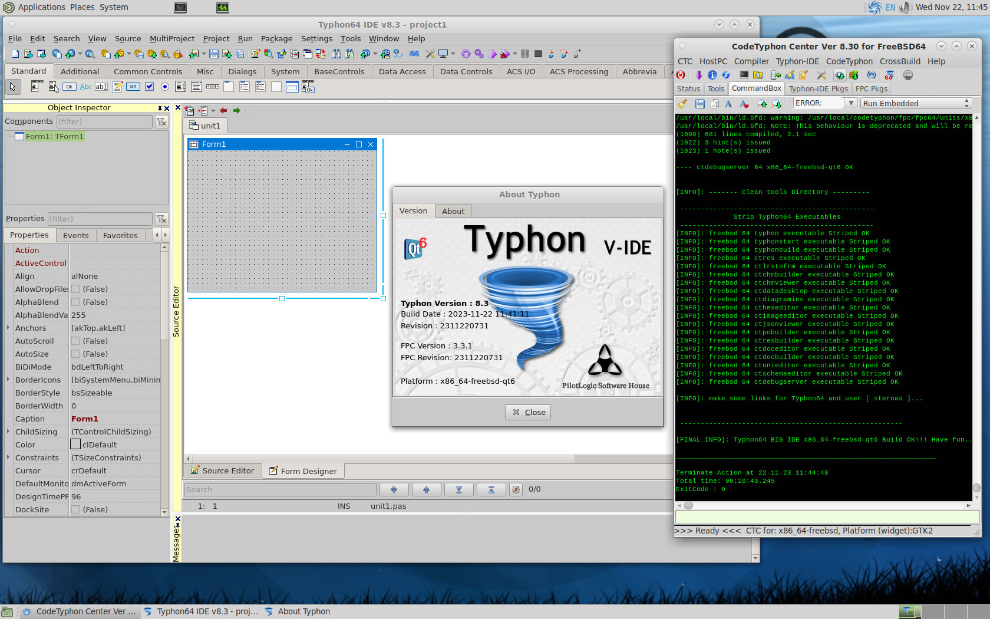Click the green right arrow in editor toolbar
The width and height of the screenshot is (990, 619).
click(237, 110)
